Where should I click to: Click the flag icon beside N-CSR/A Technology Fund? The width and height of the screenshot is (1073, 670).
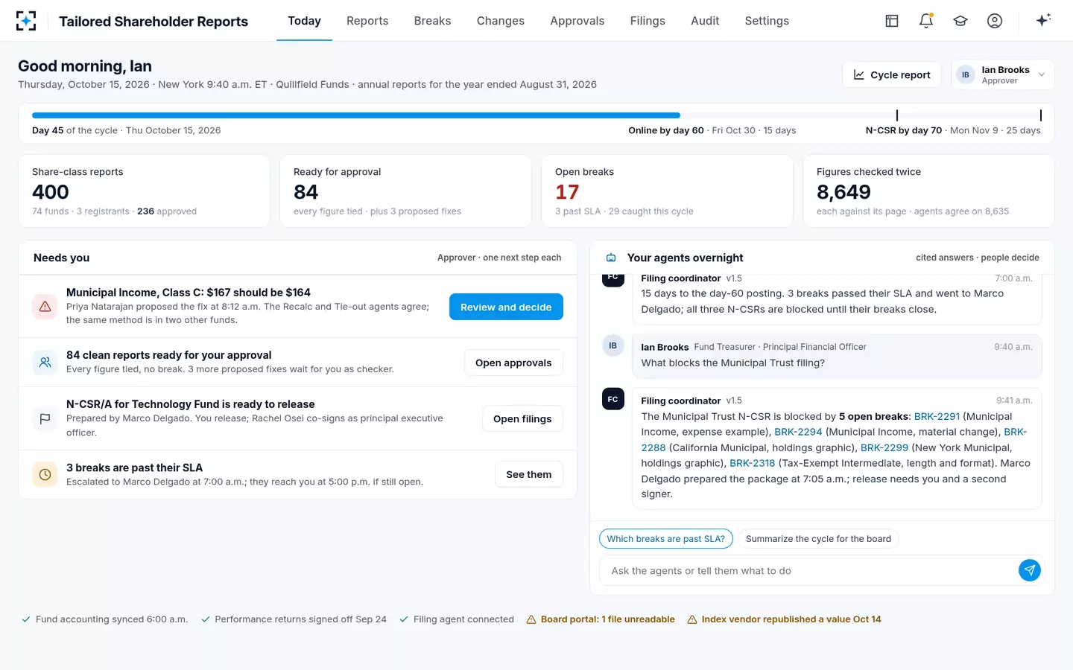(45, 418)
